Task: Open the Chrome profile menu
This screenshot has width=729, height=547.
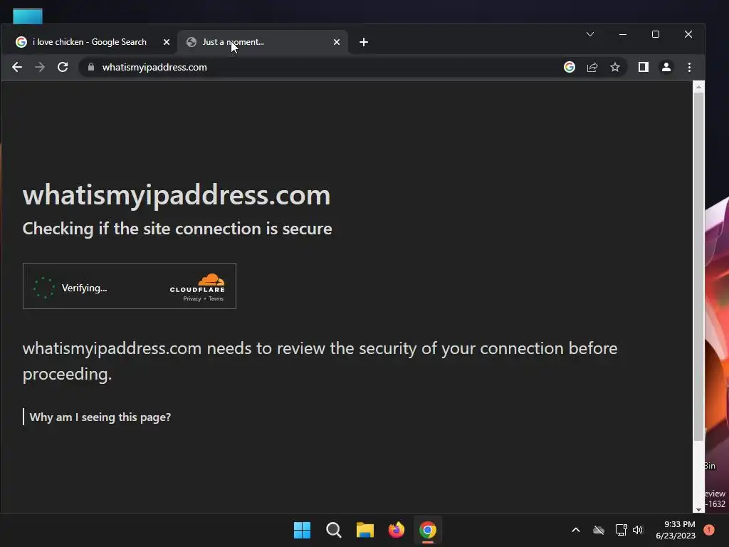Action: (666, 67)
